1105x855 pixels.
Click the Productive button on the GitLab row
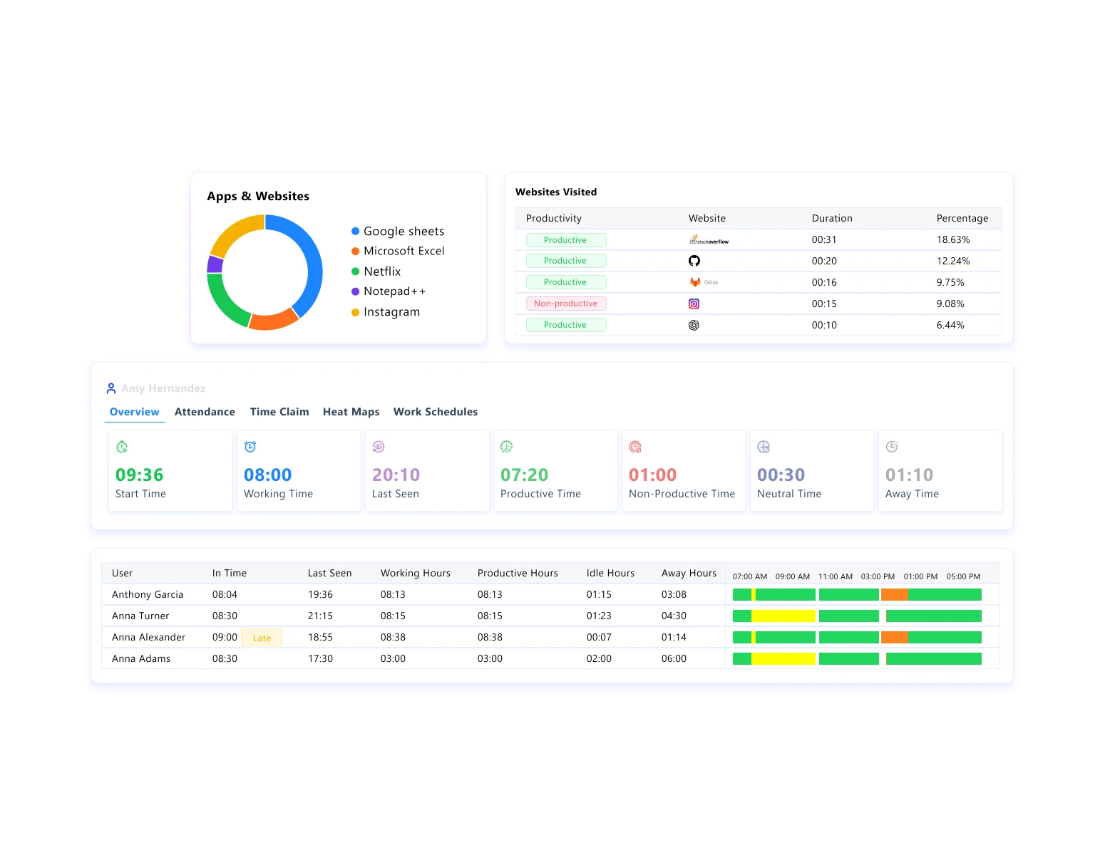565,282
